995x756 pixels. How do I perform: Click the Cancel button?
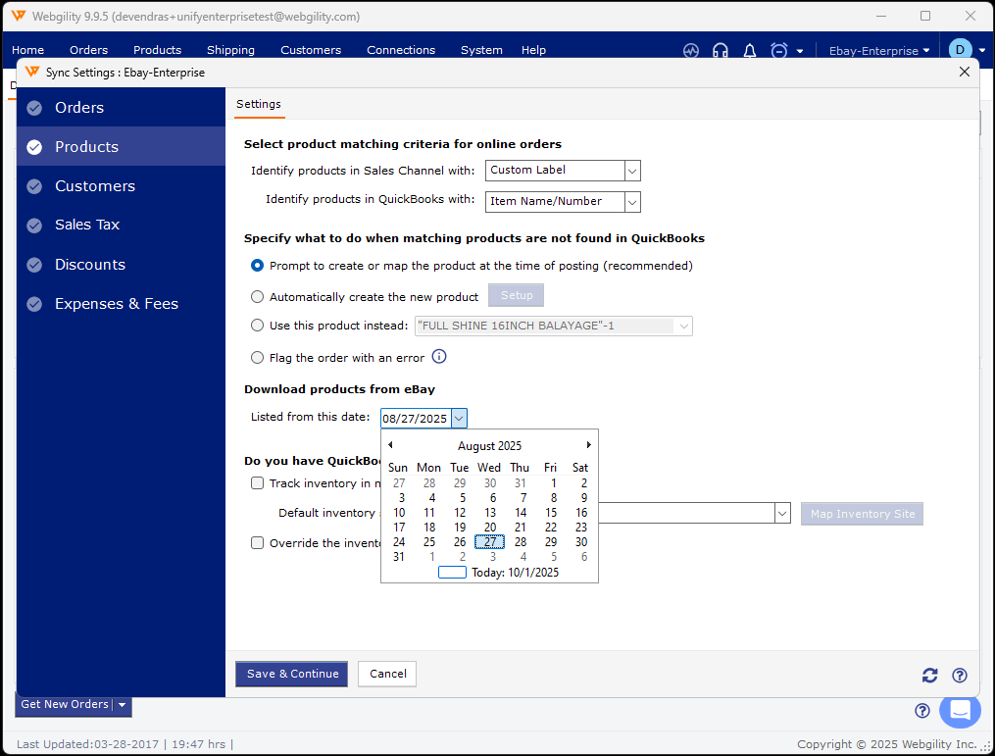(387, 674)
